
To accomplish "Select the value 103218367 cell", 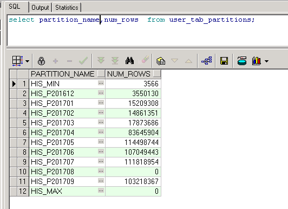I will click(133, 181).
